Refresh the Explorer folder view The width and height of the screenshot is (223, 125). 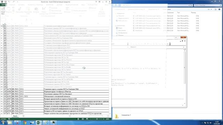click(x=192, y=5)
